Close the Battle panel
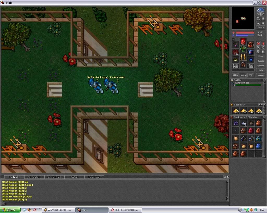267x213 pixels. 265,80
